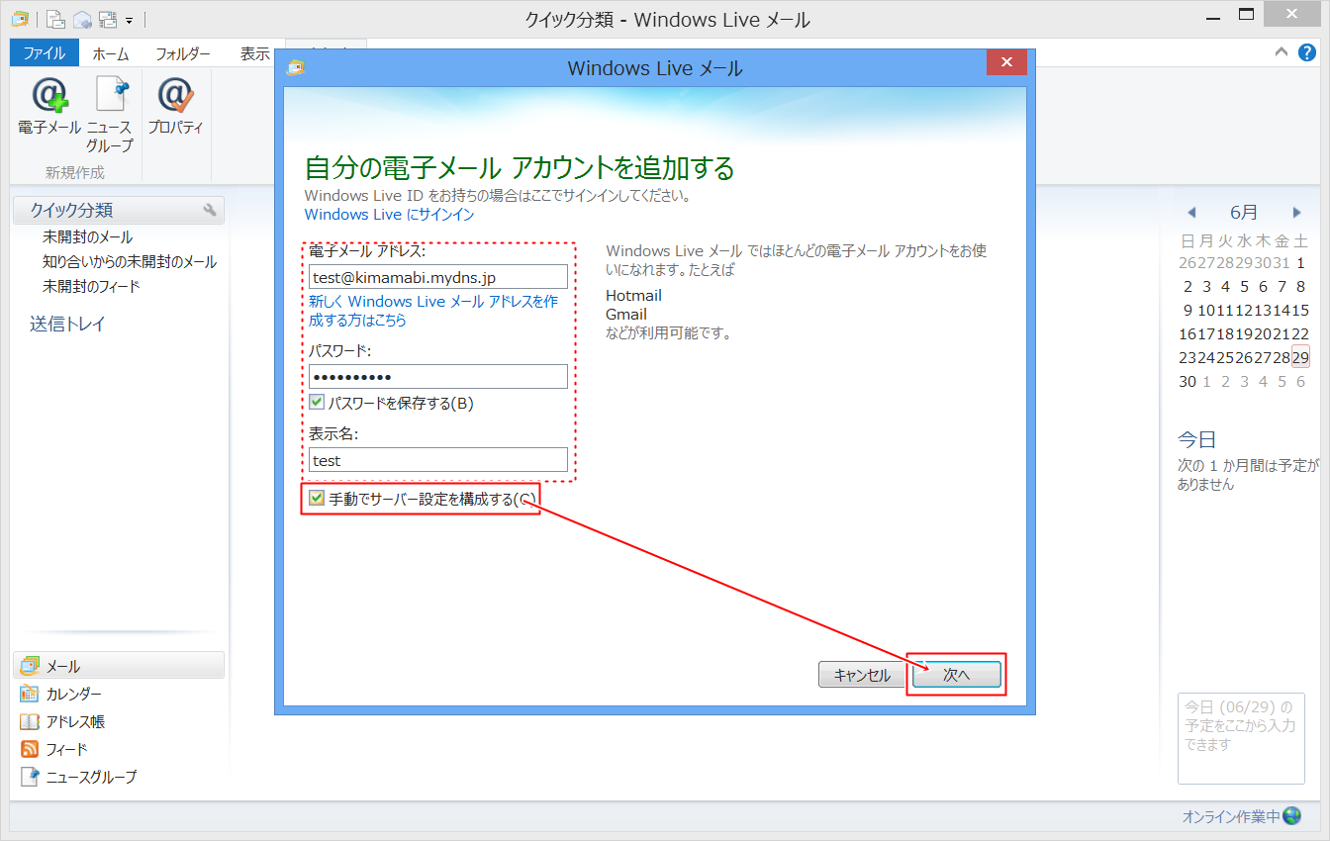Click the search icon next to クイック分類
Viewport: 1330px width, 841px height.
point(209,210)
